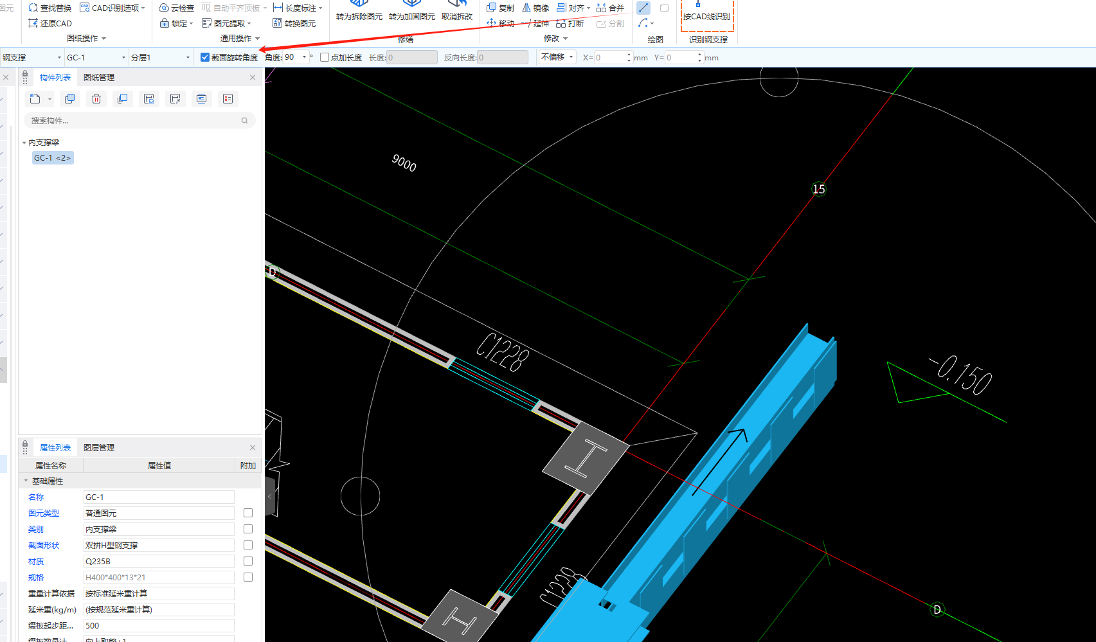Tick the 材质 additional checkbox
The width and height of the screenshot is (1096, 642).
248,561
